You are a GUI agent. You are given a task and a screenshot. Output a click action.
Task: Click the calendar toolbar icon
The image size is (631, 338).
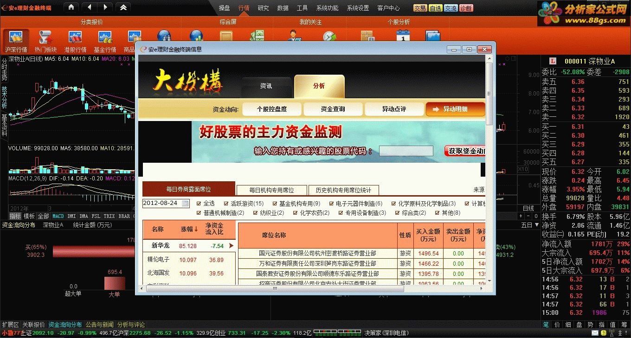pyautogui.click(x=403, y=36)
